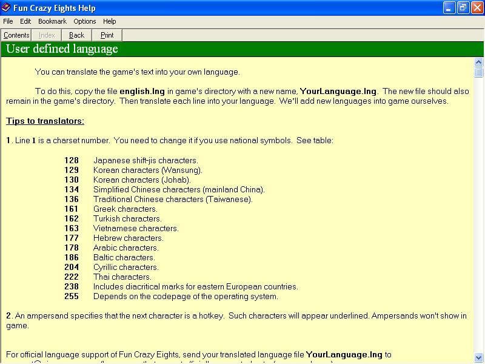485x364 pixels.
Task: Click 'Arabic characters.'
Action: [126, 248]
